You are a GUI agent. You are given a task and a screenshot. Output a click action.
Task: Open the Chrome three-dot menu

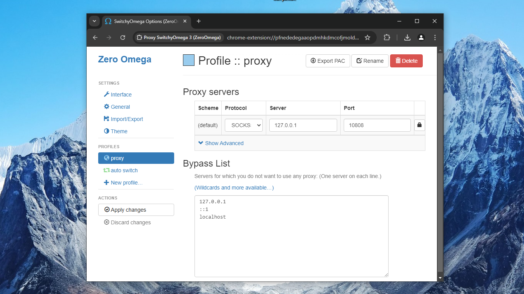click(x=435, y=38)
